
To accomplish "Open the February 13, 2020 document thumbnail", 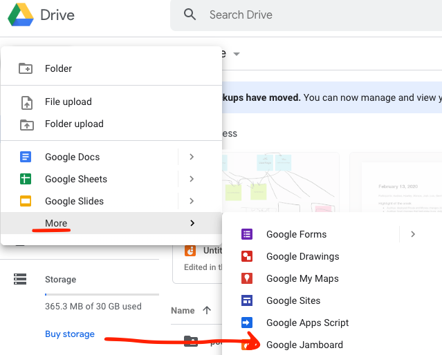I will point(396,182).
